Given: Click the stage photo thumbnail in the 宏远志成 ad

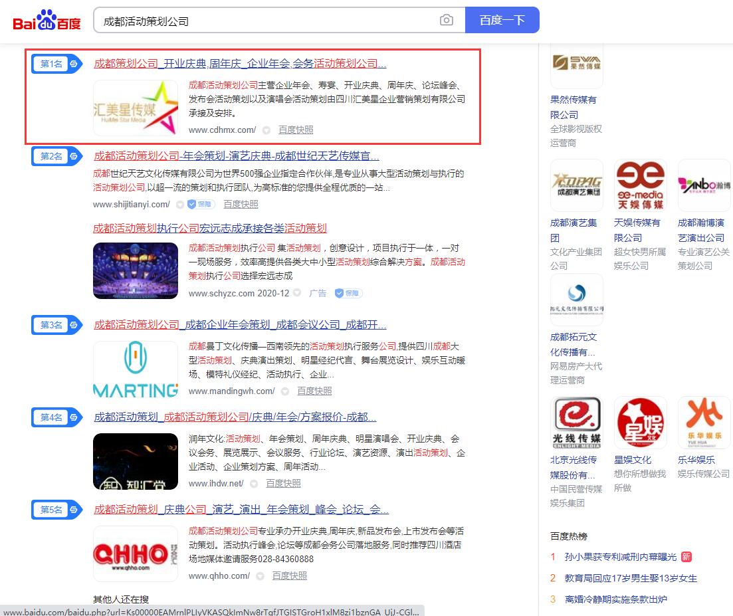Looking at the screenshot, I should pos(136,270).
